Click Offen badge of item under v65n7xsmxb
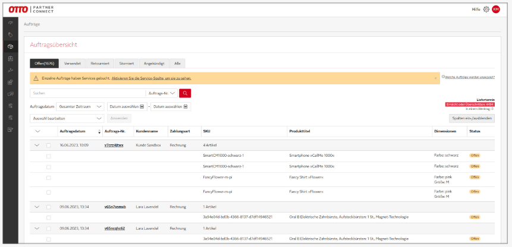This screenshot has height=247, width=512. coord(475,217)
